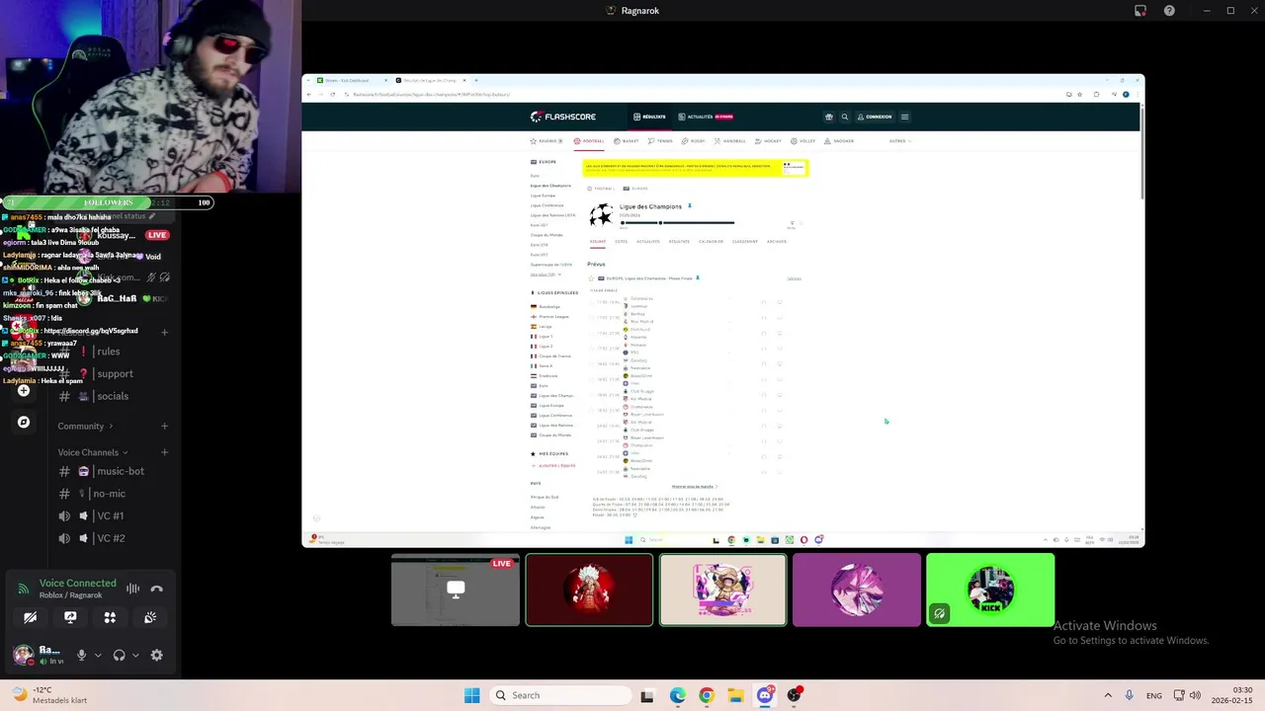Expand headphone output options arrow

coord(135,655)
